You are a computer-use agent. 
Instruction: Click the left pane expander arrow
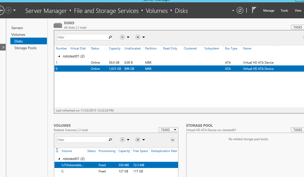pos(3,47)
